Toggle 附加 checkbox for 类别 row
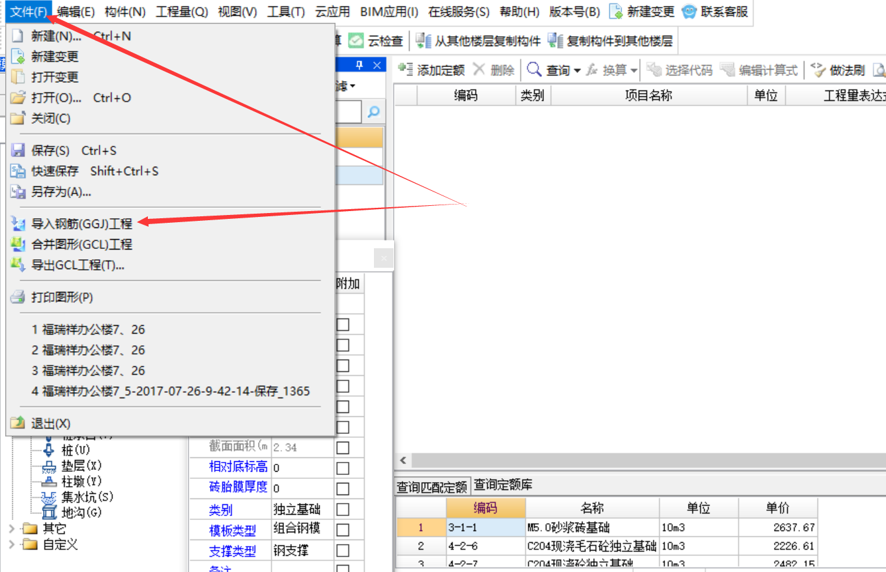Image resolution: width=886 pixels, height=572 pixels. [x=343, y=509]
